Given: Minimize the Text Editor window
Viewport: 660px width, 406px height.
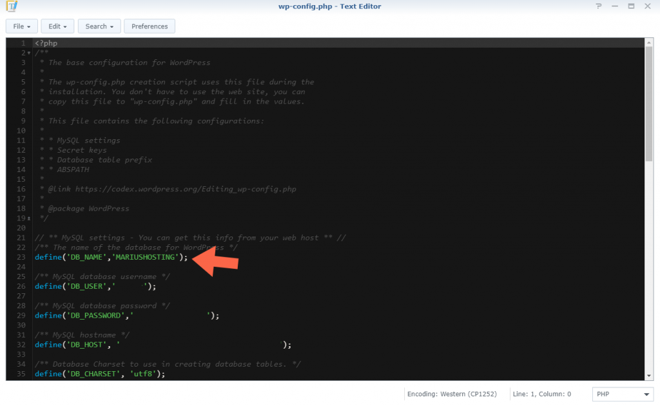Looking at the screenshot, I should pos(615,6).
